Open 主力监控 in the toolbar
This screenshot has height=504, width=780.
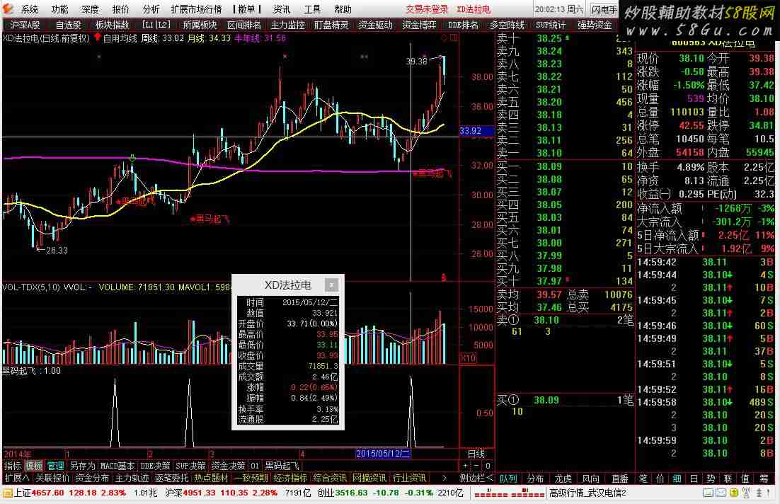pos(287,24)
